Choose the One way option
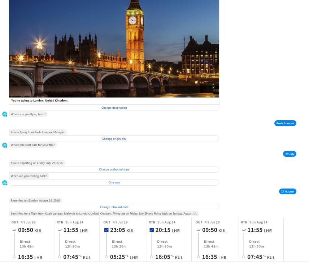The width and height of the screenshot is (309, 264). point(114,182)
